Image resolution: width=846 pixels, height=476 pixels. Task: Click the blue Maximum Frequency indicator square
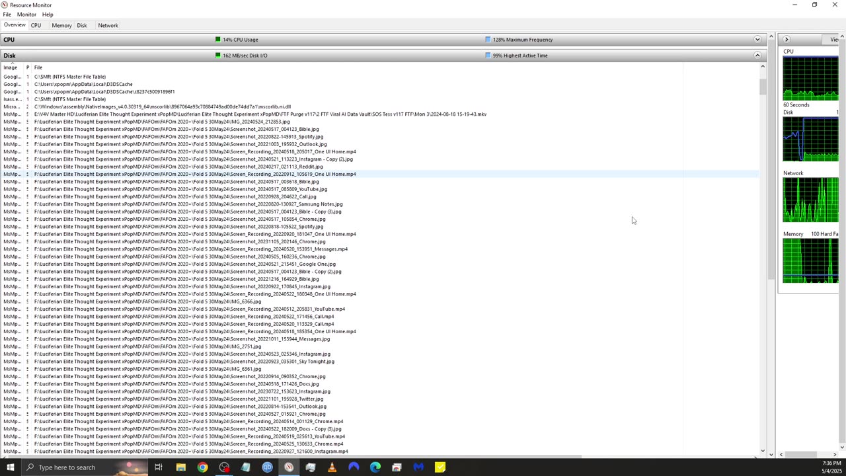[x=488, y=40]
